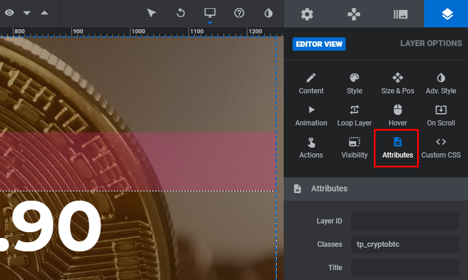Click the up arrow in top toolbar
This screenshot has height=280, width=468.
[x=44, y=13]
